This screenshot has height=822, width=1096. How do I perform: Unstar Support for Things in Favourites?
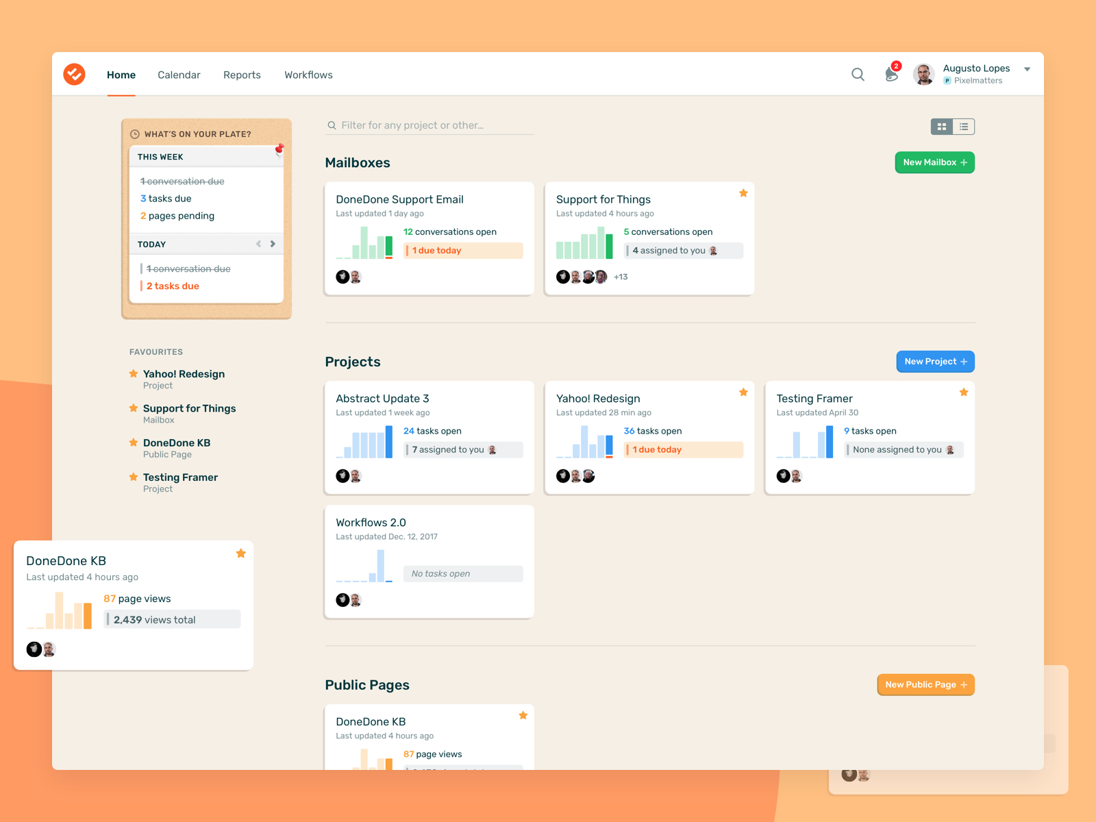pos(134,408)
